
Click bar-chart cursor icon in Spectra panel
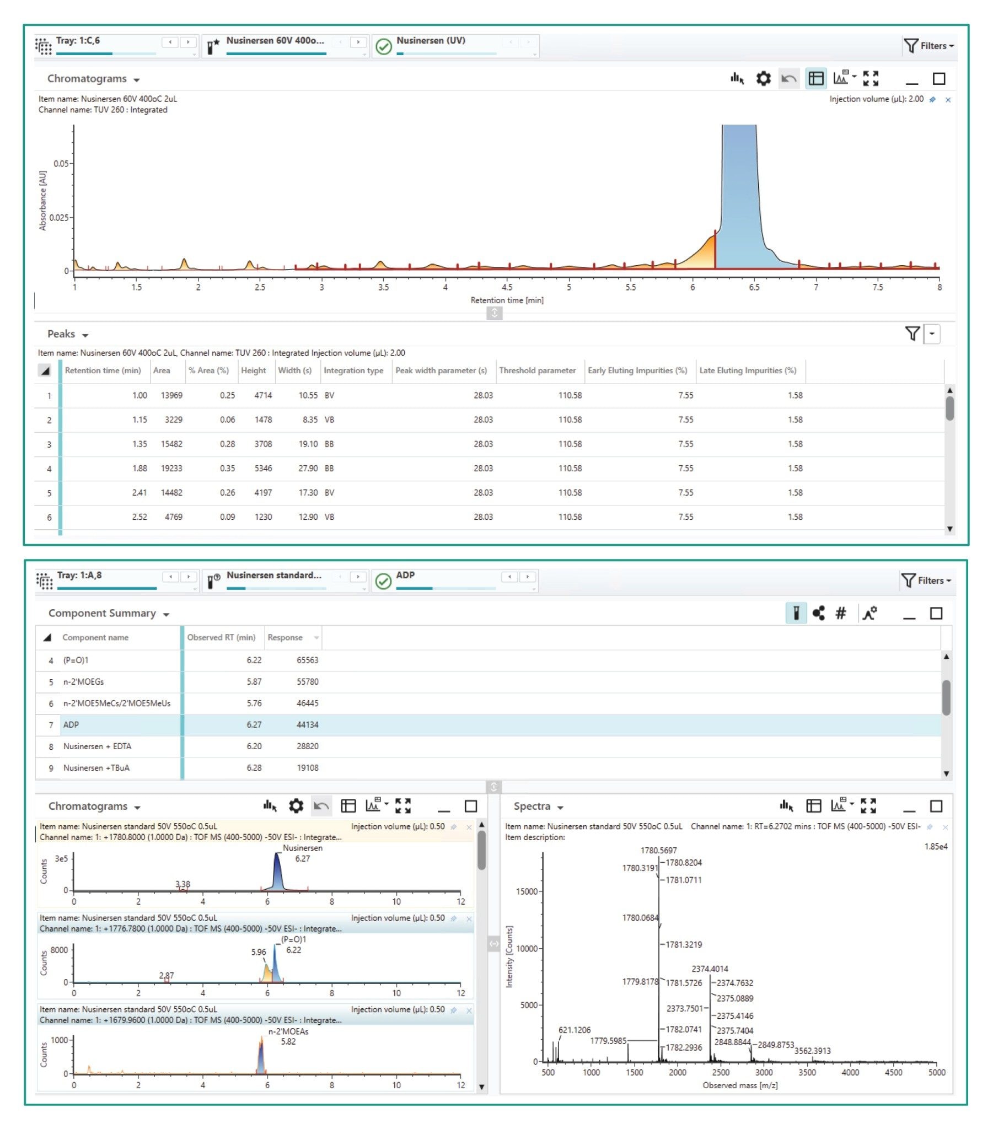tap(786, 806)
